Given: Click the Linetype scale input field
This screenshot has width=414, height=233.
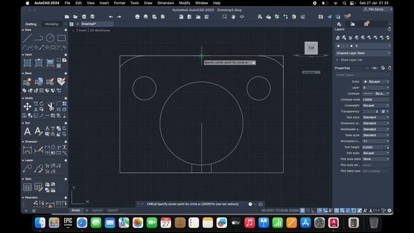Looking at the screenshot, I should (376, 100).
